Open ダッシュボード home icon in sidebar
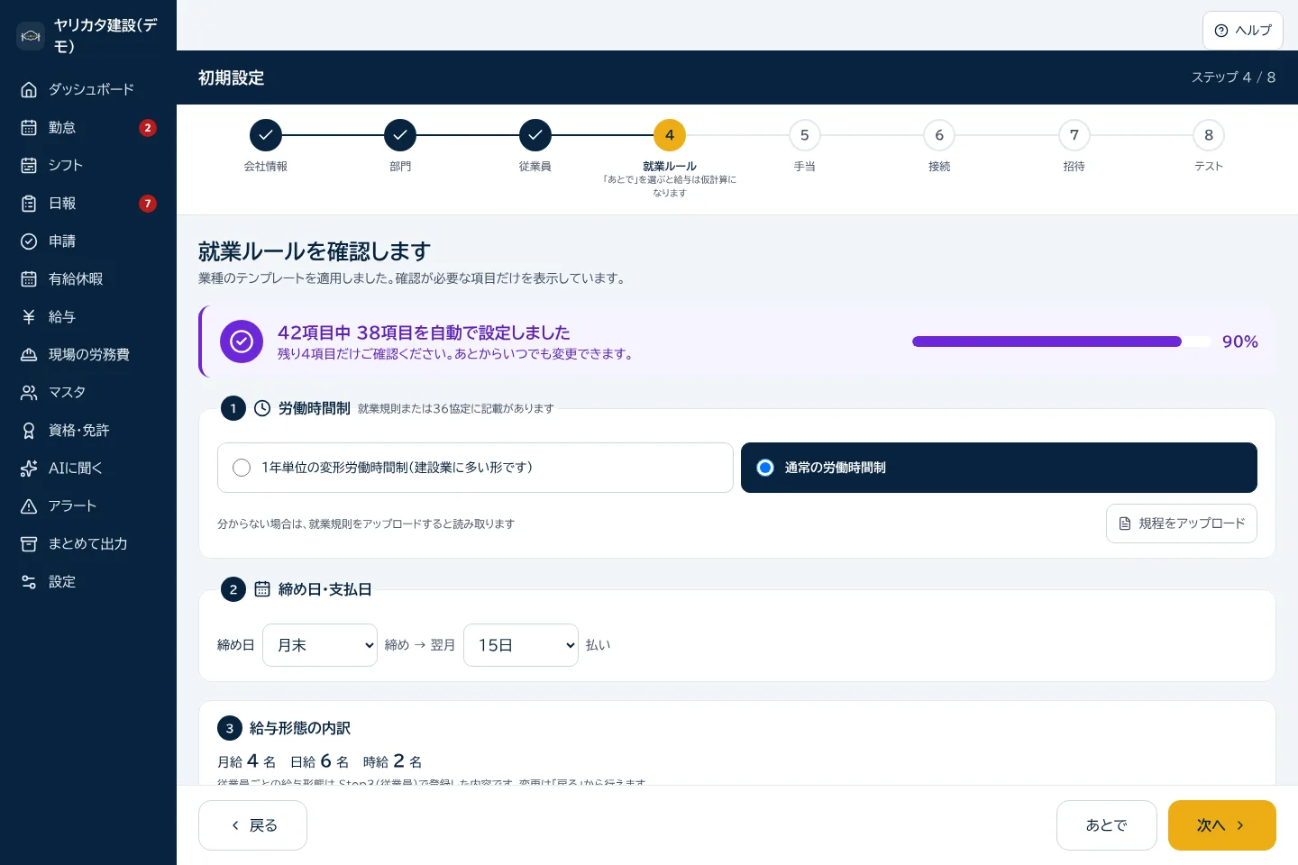This screenshot has height=865, width=1298. pyautogui.click(x=29, y=89)
